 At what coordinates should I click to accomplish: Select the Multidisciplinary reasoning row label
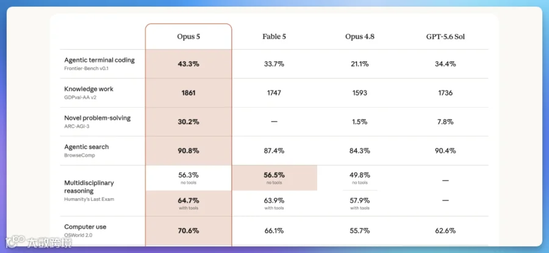click(x=89, y=187)
